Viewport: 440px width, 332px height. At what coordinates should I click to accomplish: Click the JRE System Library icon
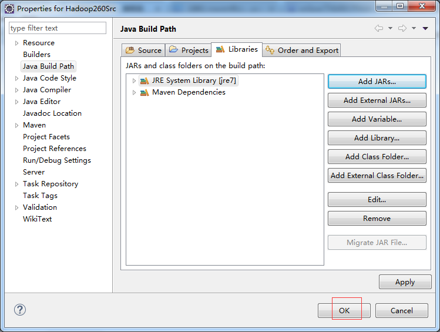point(145,81)
